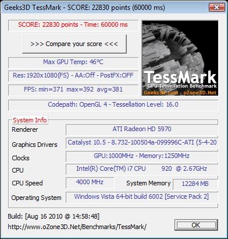
Task: Click the Codepath OpenGL 4 field
Action: point(113,105)
